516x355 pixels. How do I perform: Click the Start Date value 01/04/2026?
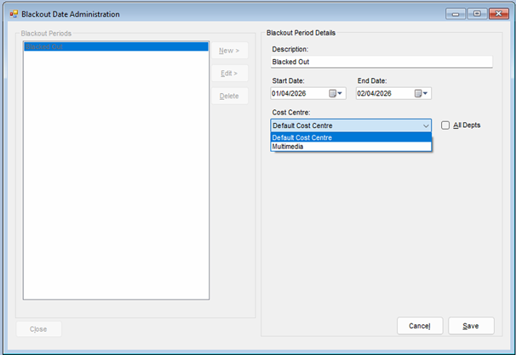[289, 94]
